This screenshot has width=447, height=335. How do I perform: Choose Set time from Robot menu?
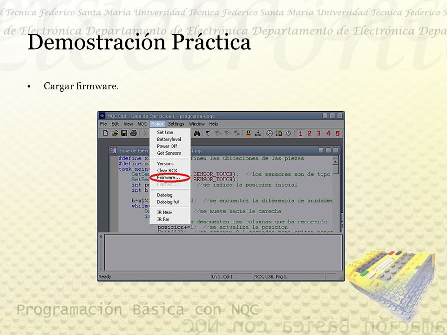170,133
